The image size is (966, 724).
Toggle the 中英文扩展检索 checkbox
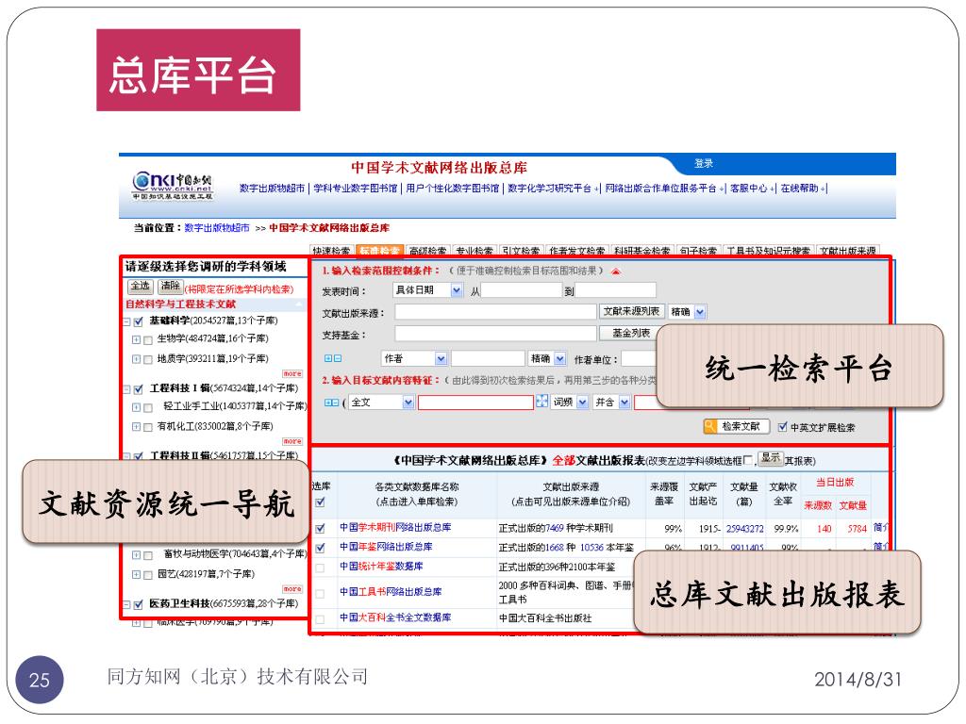point(782,427)
